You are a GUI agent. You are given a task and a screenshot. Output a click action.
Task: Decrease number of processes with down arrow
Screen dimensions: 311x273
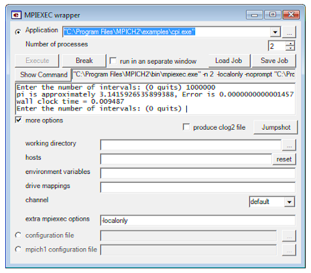tap(290, 48)
